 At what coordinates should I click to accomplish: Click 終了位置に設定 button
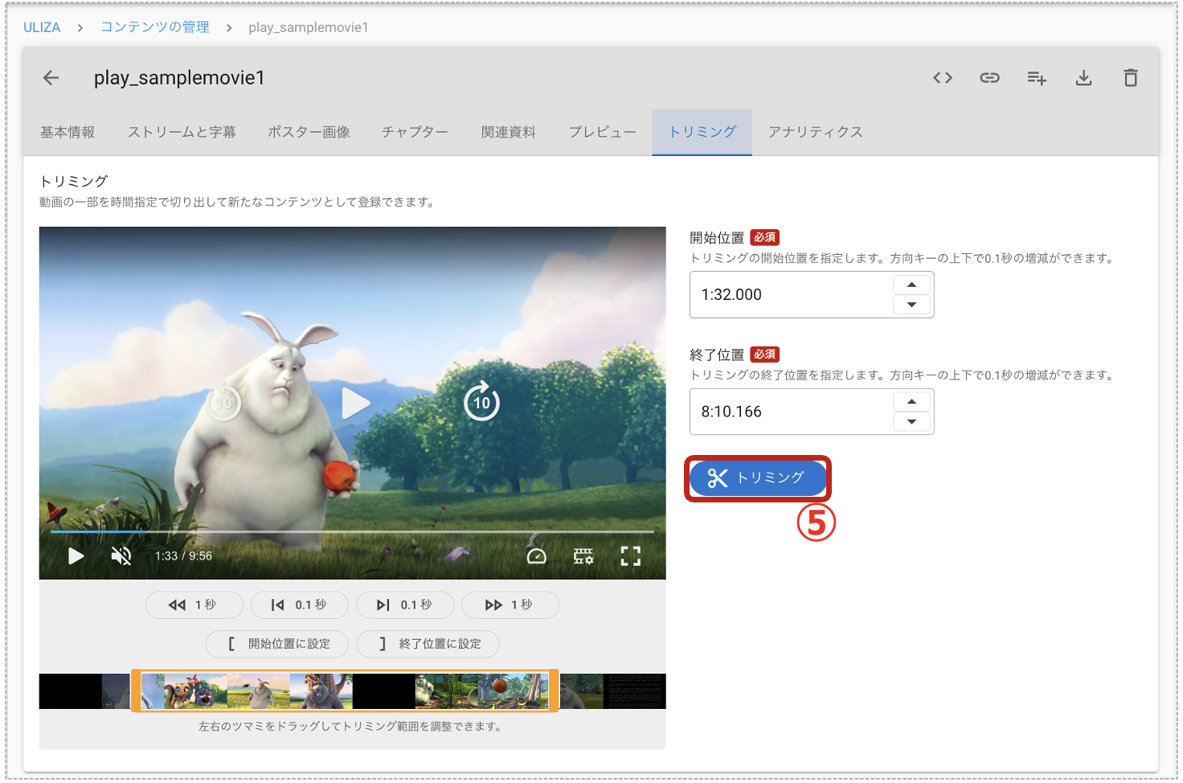(428, 644)
